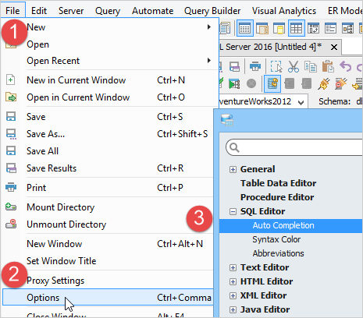363x318 pixels.
Task: Click the Reconnect plug icon
Action: pos(324,83)
